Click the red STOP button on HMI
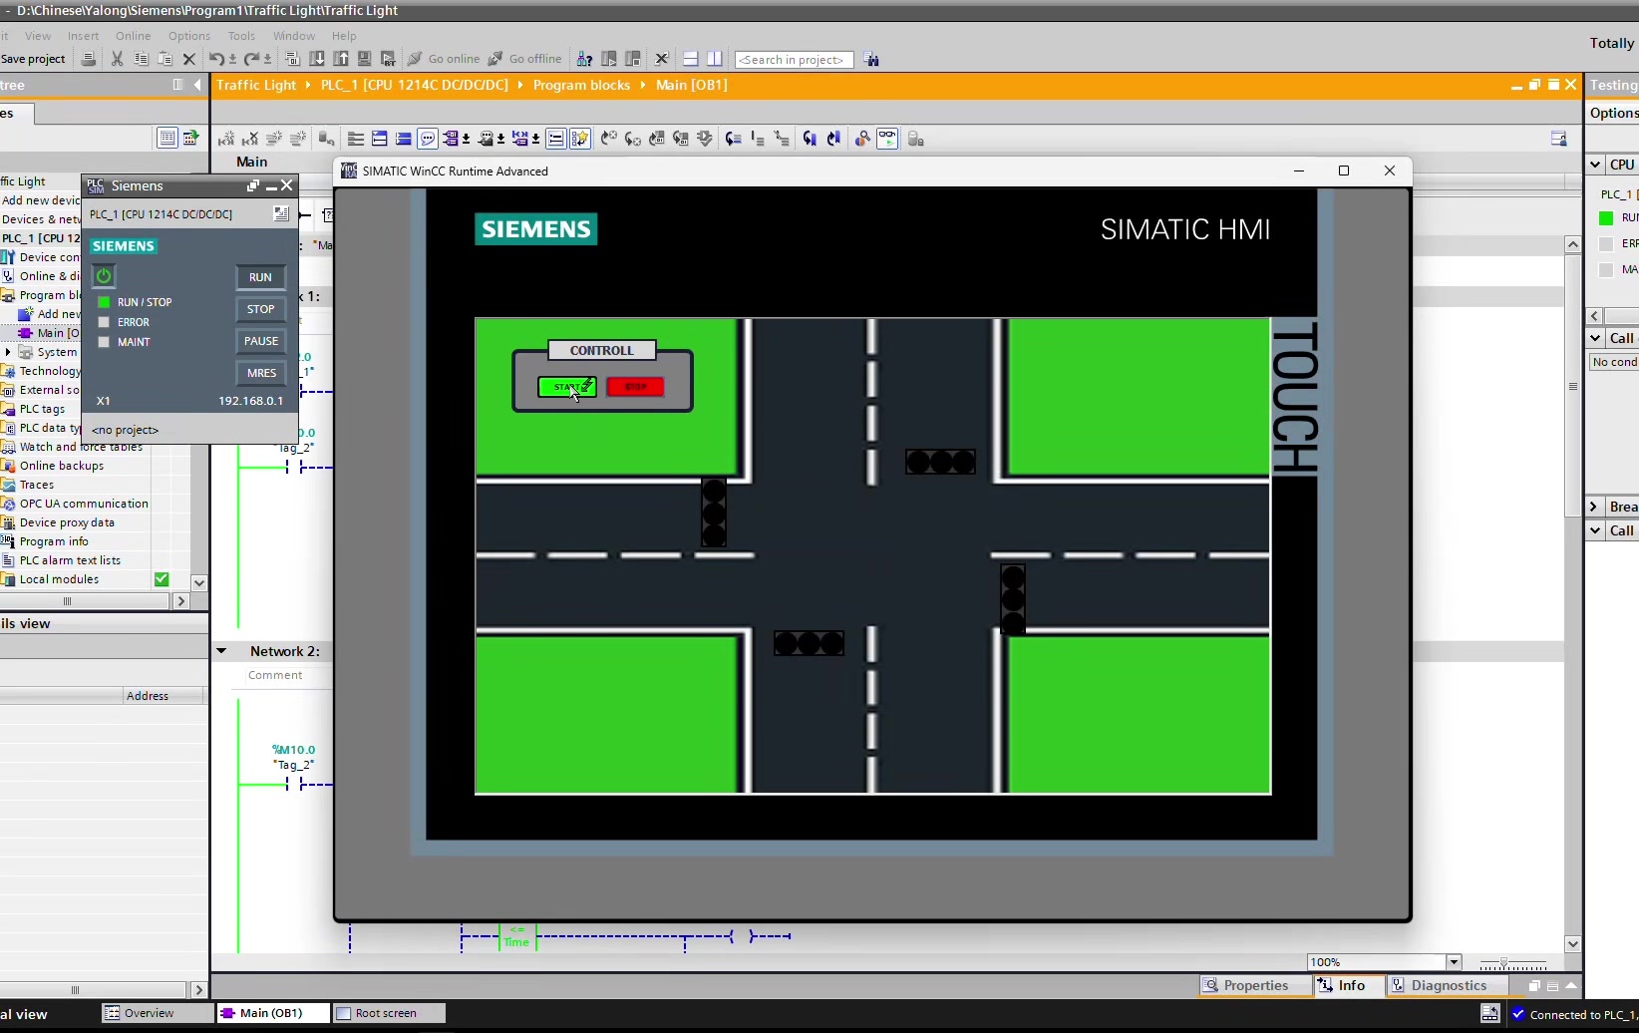Screen dimensions: 1639x1033 (635, 387)
